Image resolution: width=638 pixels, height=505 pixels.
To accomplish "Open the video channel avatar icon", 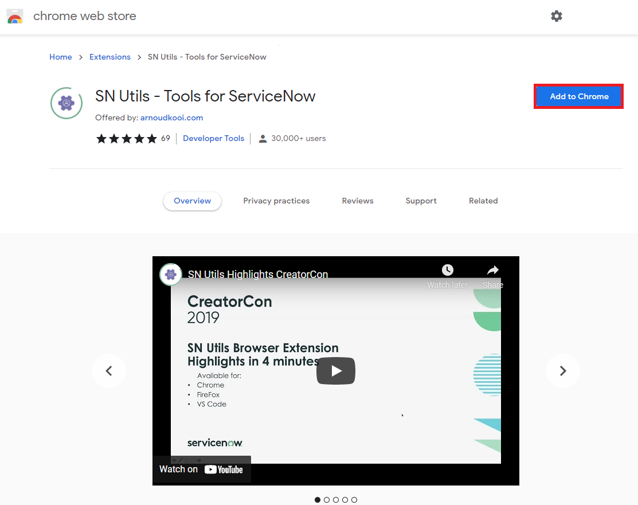I will (171, 275).
